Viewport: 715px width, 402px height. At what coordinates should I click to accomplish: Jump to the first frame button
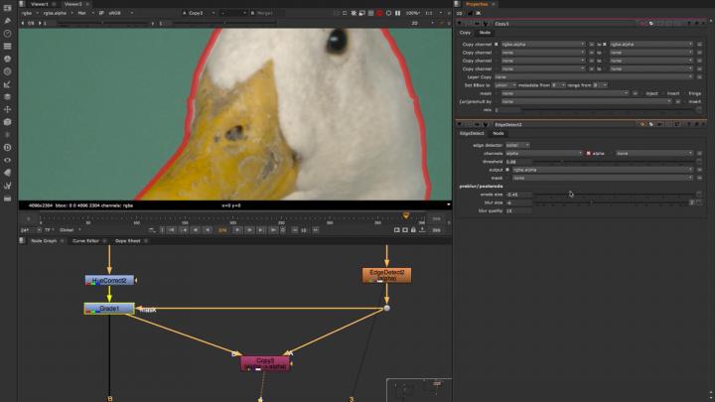pos(172,230)
